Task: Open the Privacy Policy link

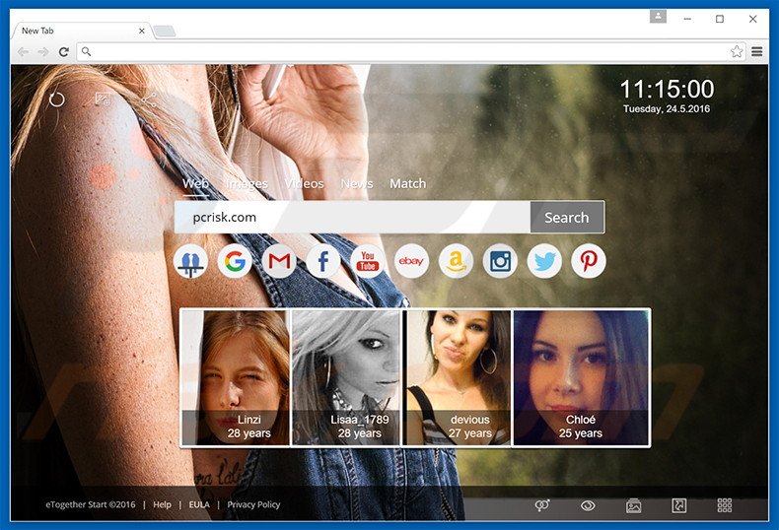Action: [x=253, y=504]
